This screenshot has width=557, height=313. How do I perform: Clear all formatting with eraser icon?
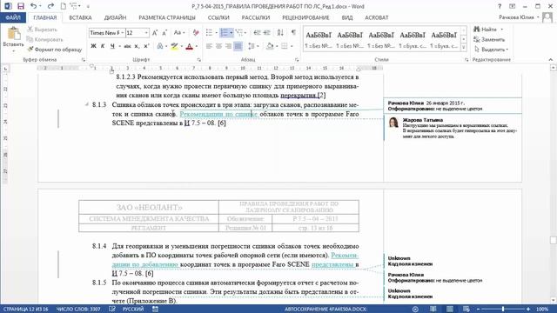196,33
